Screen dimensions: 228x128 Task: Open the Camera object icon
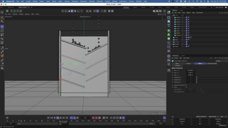click(169, 60)
